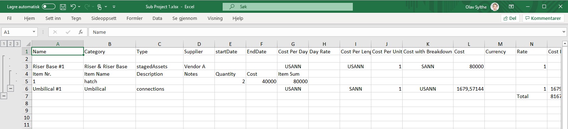Viewport: 568px width, 129px height.
Task: Click the Save disk icon
Action: 63,6
